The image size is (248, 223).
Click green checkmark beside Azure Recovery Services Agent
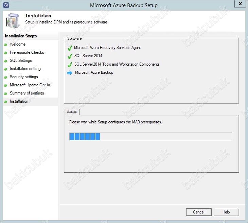pos(70,48)
